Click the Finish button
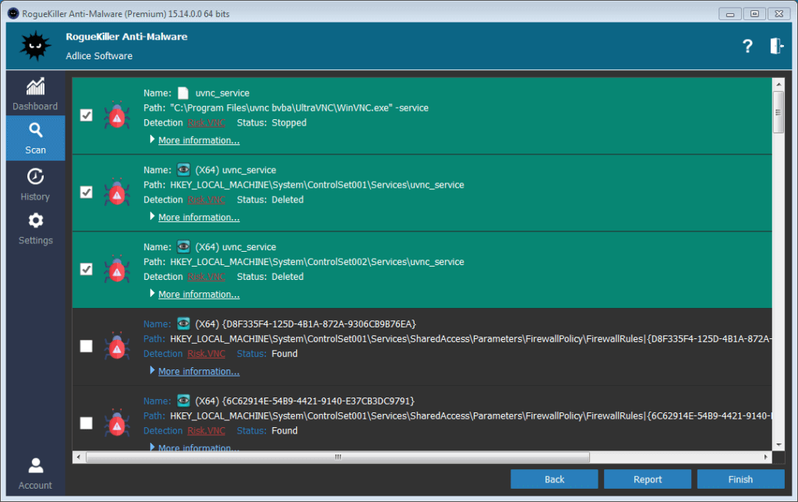 click(x=740, y=479)
